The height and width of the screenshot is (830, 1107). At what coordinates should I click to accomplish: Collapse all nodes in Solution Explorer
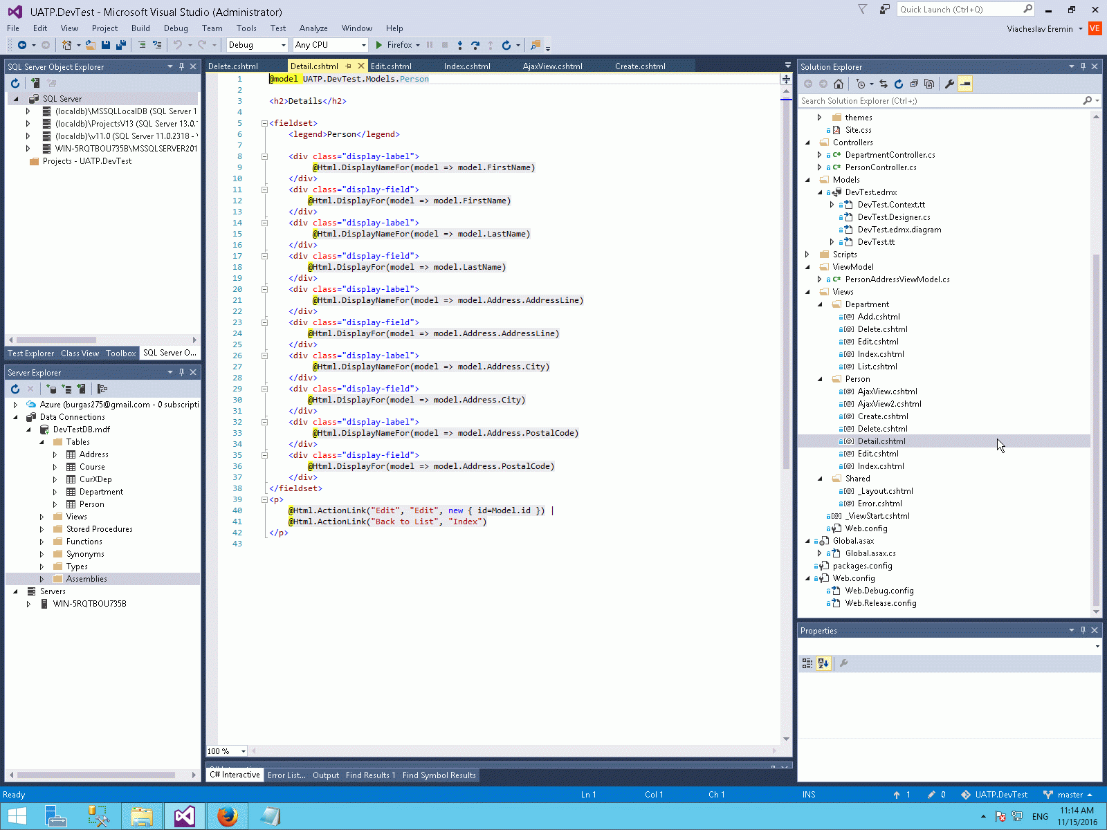(914, 84)
